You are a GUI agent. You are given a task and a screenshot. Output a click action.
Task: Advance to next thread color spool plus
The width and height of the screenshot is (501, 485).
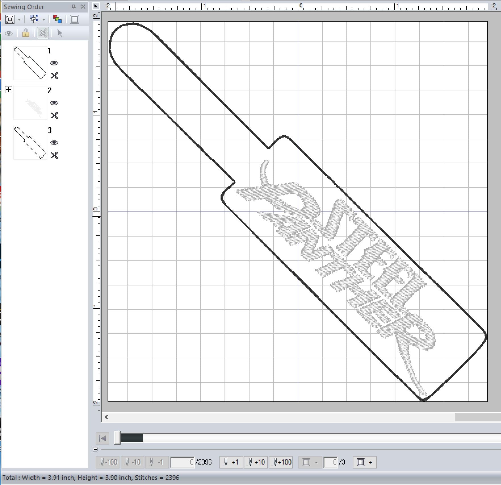364,462
